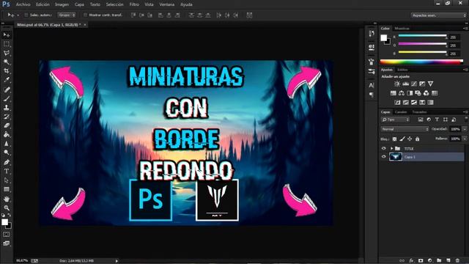Toggle lock all padlock

[x=417, y=139]
